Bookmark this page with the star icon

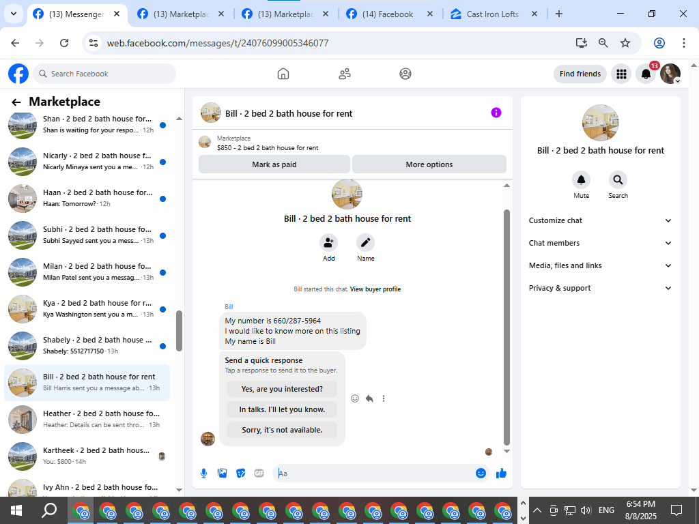click(625, 43)
